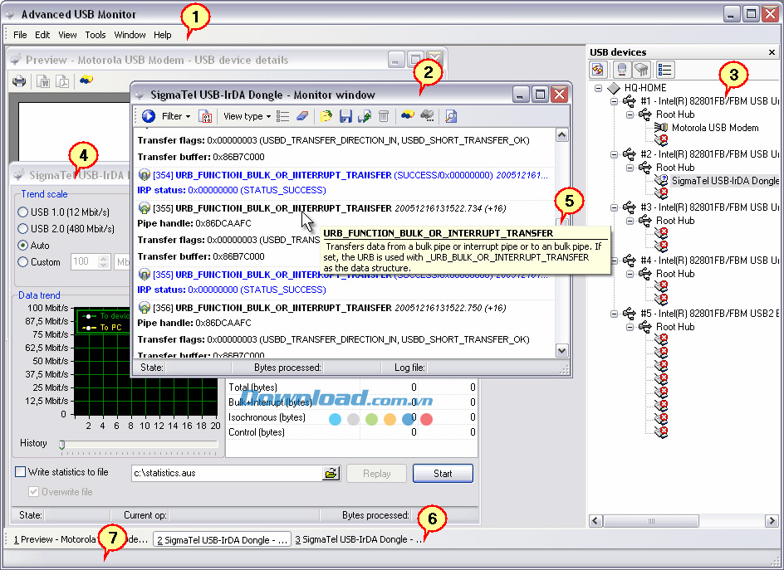Open the Edit menu

pyautogui.click(x=42, y=35)
